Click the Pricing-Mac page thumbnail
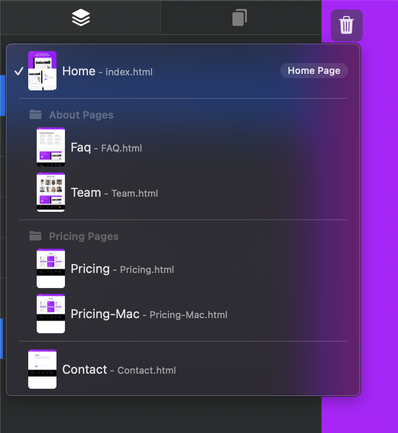 pyautogui.click(x=51, y=313)
